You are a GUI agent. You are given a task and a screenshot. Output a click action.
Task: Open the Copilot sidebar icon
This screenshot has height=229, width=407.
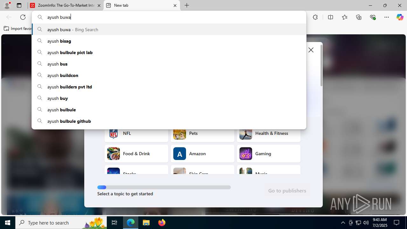(400, 17)
